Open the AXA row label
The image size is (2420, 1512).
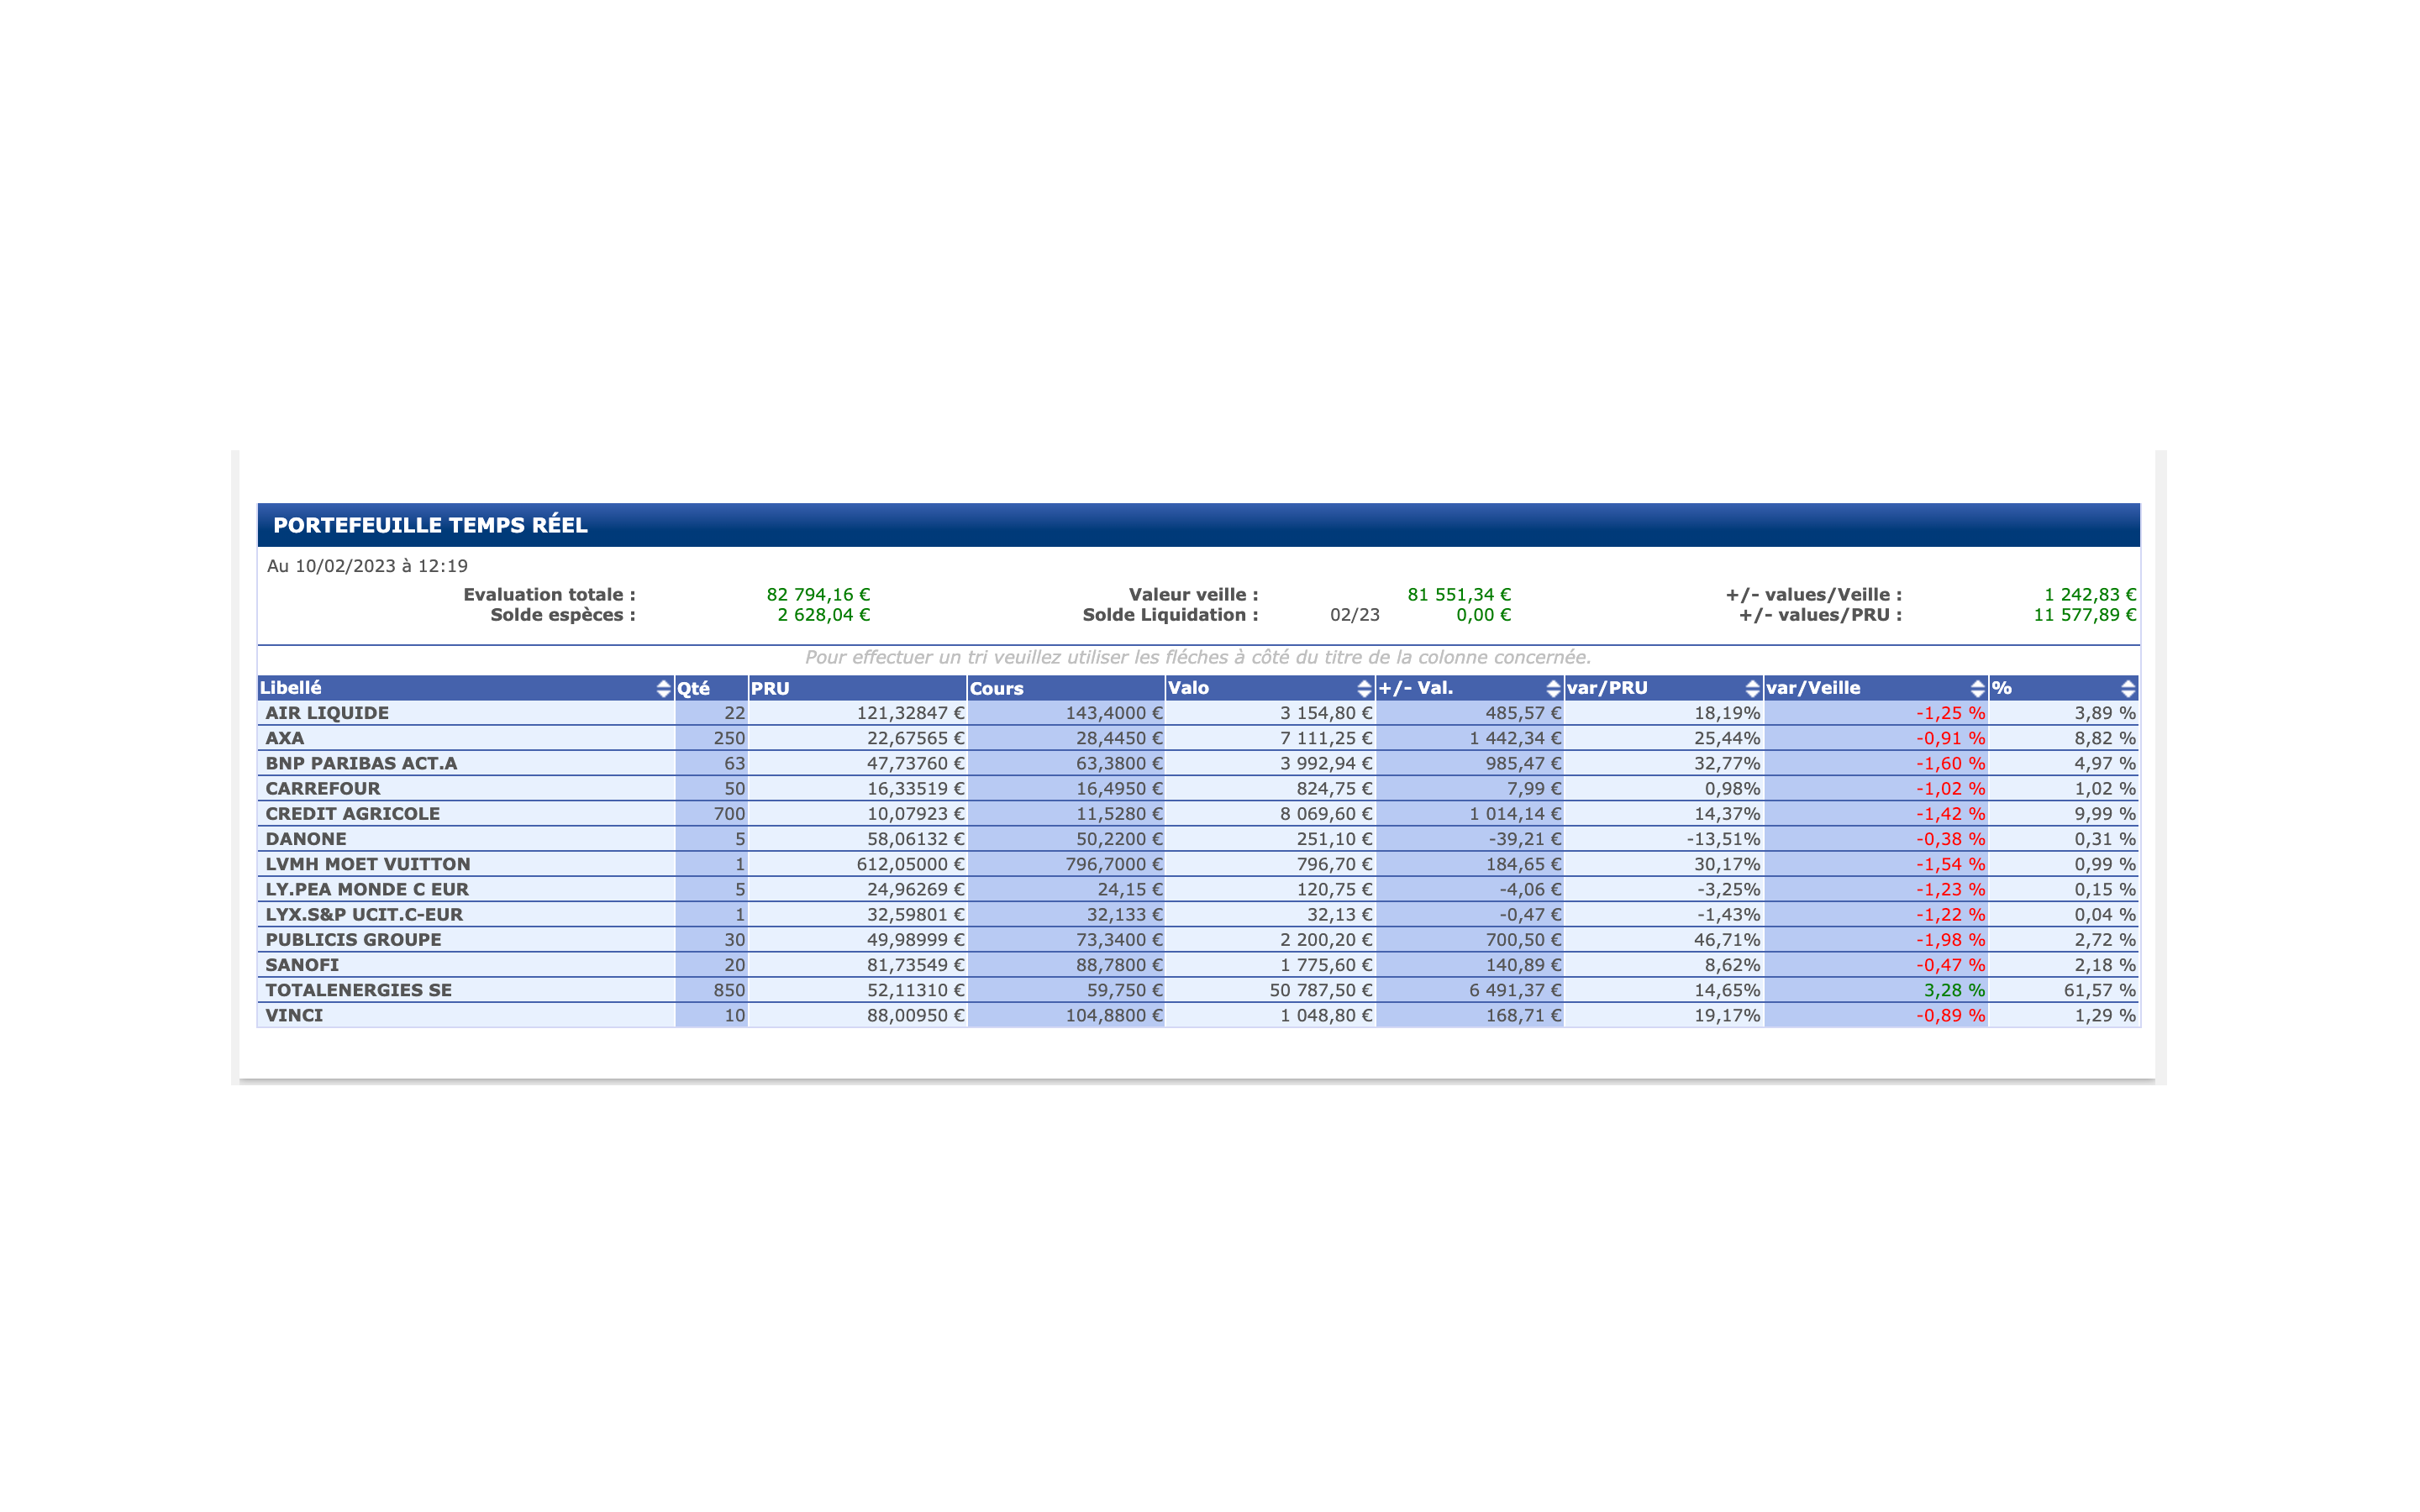click(x=285, y=738)
